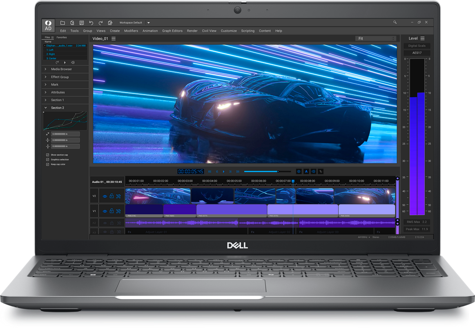Click the AES17 button in the Level panel

[x=416, y=52]
